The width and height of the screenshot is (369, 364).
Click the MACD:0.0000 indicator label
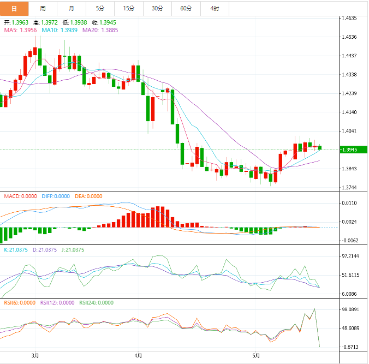point(21,196)
